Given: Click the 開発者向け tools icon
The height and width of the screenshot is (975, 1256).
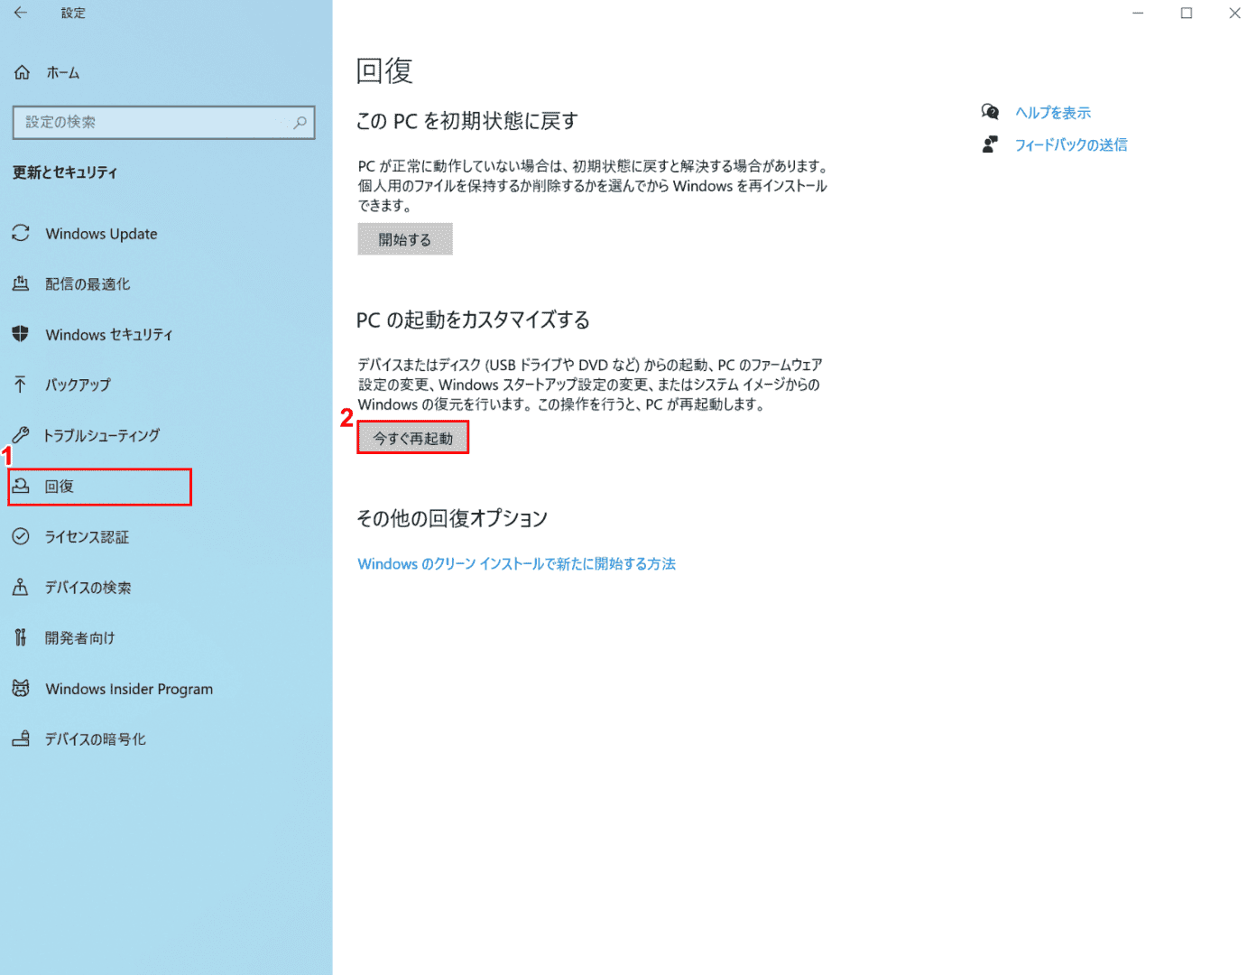Looking at the screenshot, I should tap(21, 637).
